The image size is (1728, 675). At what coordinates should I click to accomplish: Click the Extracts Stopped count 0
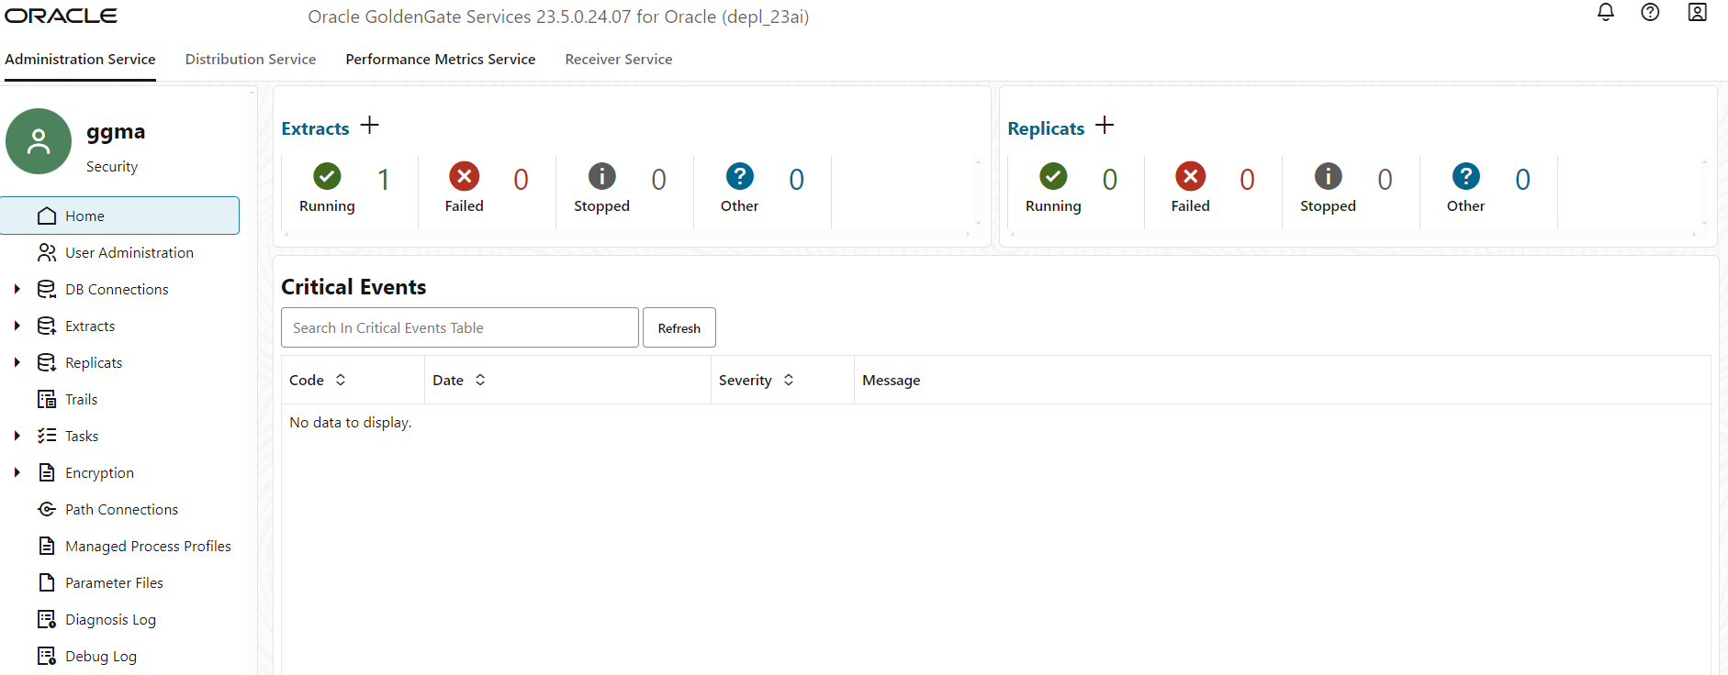[x=658, y=180]
